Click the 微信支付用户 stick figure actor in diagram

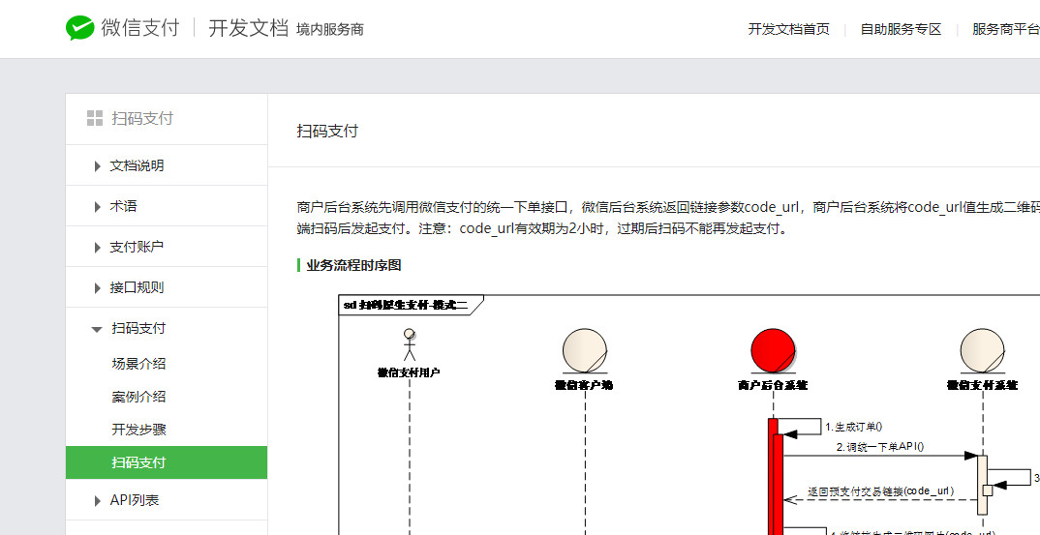coord(410,344)
